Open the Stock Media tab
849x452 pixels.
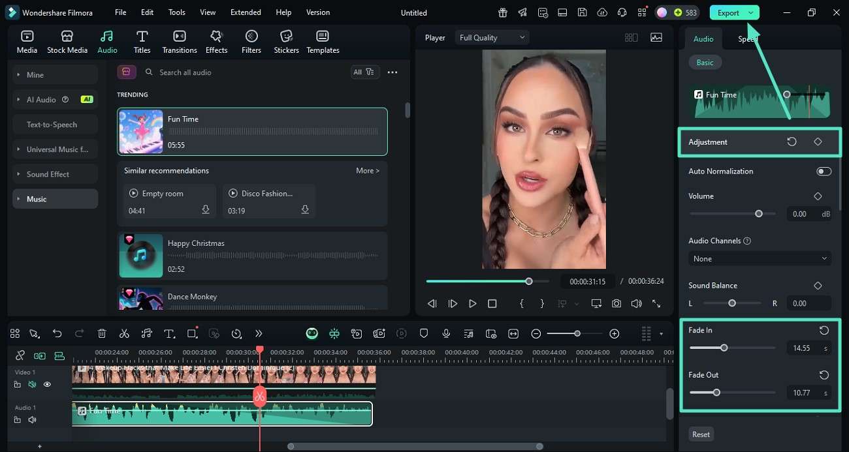[x=67, y=42]
